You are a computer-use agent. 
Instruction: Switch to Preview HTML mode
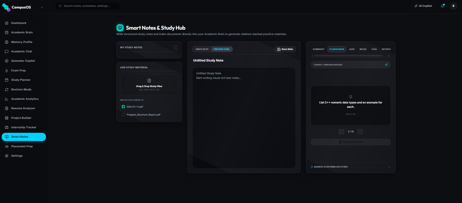point(222,49)
